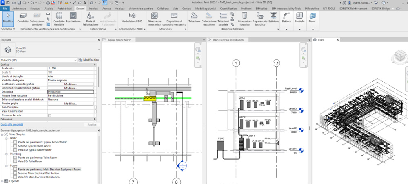408x184 pixels.
Task: Click the Save icon in quick access toolbar
Action: tap(19, 3)
